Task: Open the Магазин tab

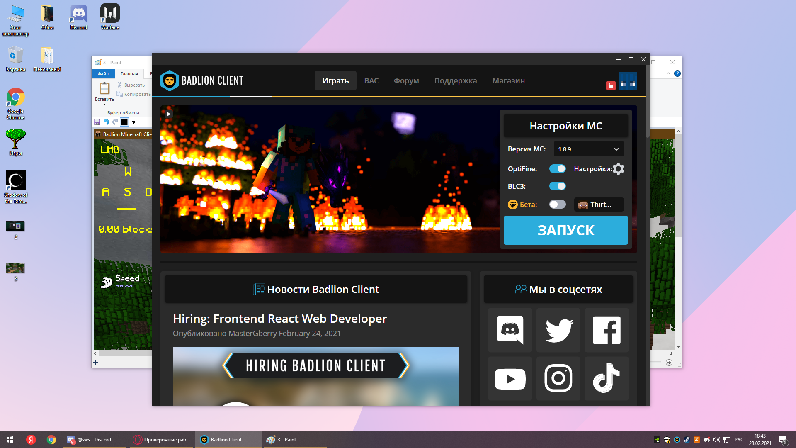Action: click(509, 81)
